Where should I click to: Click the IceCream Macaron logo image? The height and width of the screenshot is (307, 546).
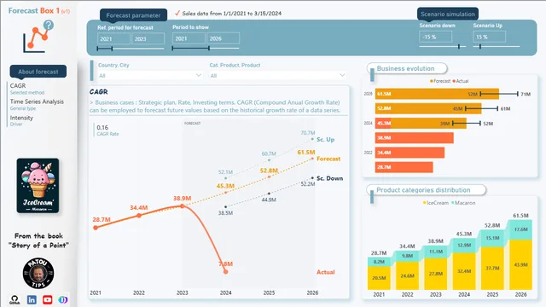point(38,186)
